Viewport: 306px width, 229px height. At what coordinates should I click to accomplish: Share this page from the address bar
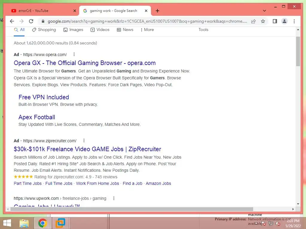pos(253,21)
